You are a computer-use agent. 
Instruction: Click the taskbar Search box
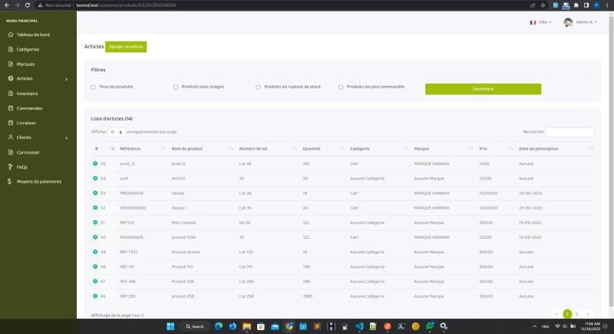point(195,326)
